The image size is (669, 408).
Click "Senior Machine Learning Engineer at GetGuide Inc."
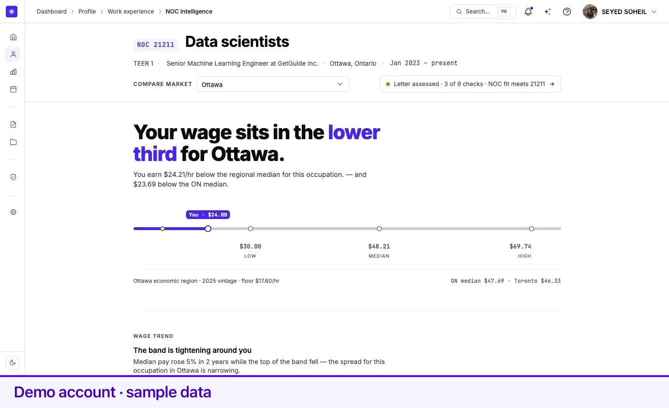pos(242,63)
